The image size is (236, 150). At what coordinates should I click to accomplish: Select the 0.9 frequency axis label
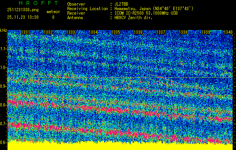click(3, 86)
